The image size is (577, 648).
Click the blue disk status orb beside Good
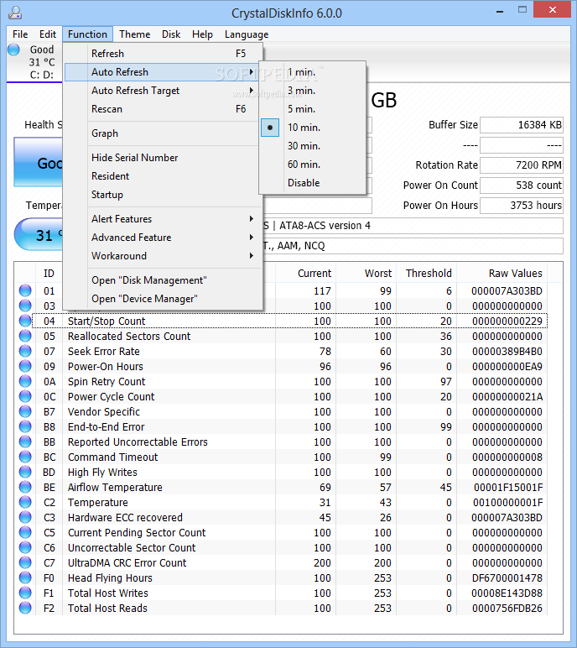[x=13, y=50]
